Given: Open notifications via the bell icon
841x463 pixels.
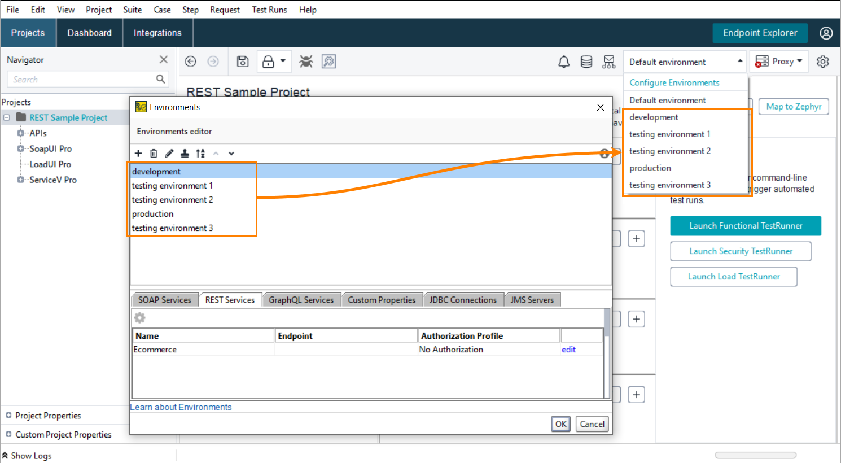Looking at the screenshot, I should click(563, 62).
